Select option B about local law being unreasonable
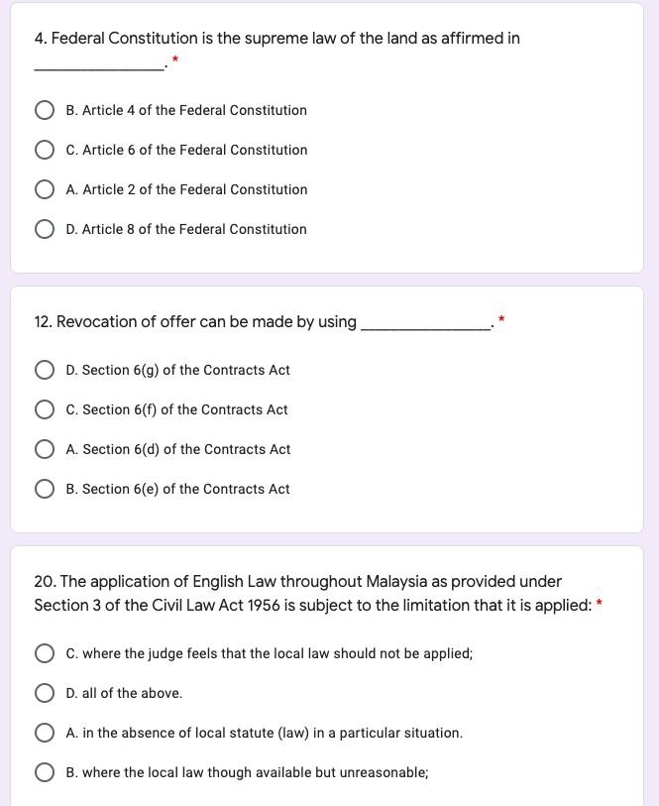Screen dimensions: 659x806 44,772
